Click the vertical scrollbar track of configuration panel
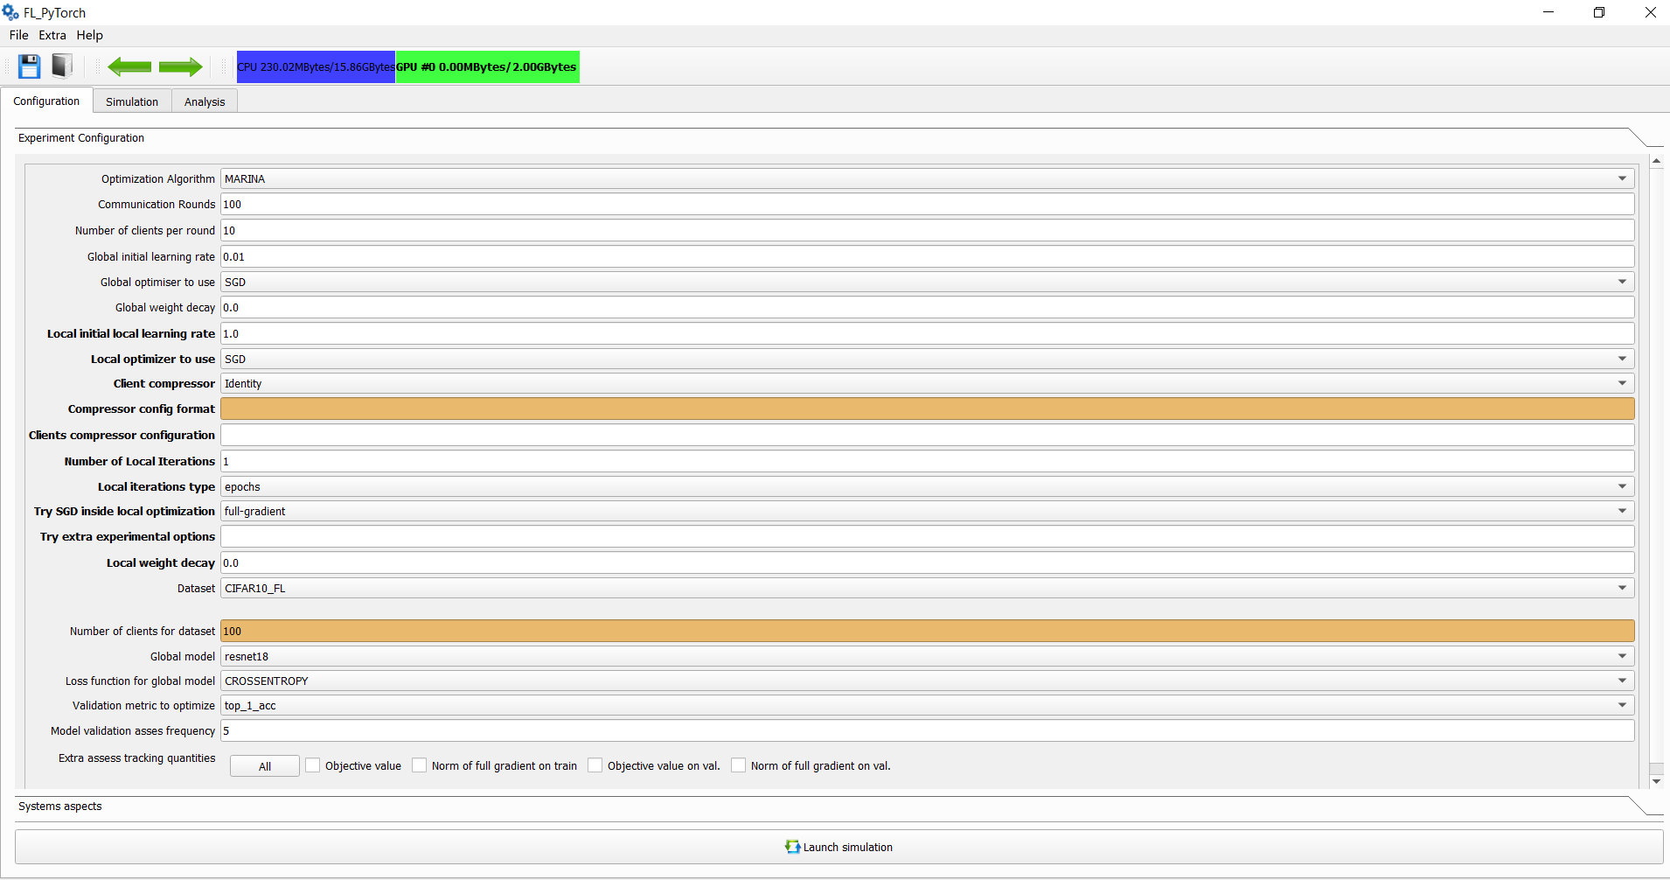The width and height of the screenshot is (1670, 880). pos(1656,471)
